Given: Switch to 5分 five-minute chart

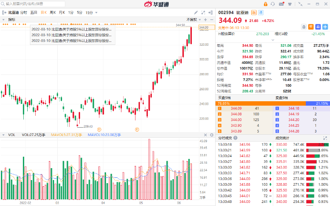Looking at the screenshot, I should 80,13.
